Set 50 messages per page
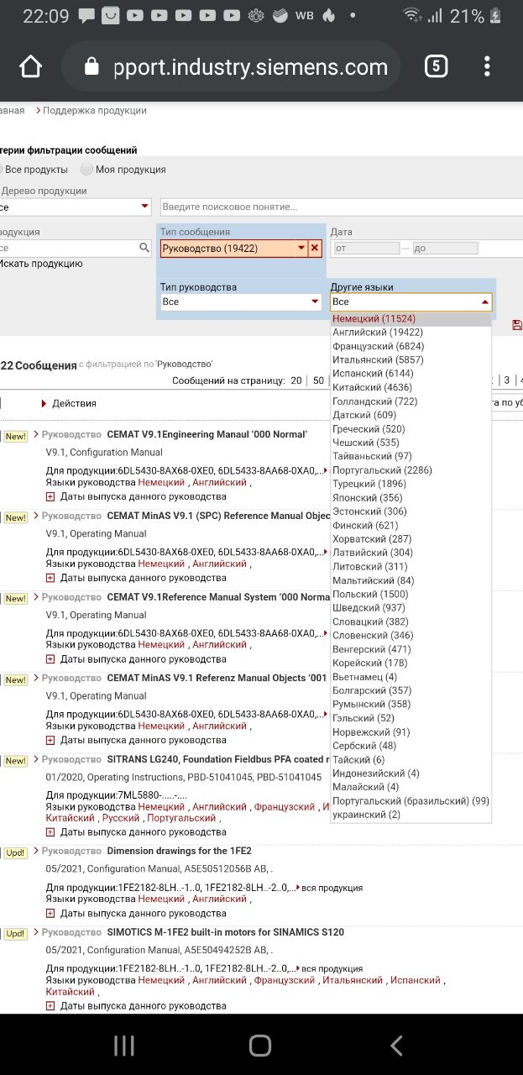 tap(319, 380)
